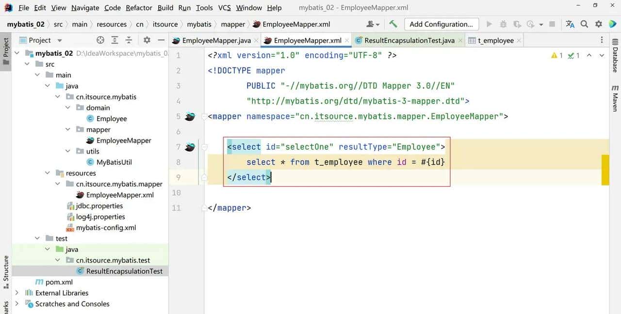Click Collapse All icon in Project panel

point(129,40)
